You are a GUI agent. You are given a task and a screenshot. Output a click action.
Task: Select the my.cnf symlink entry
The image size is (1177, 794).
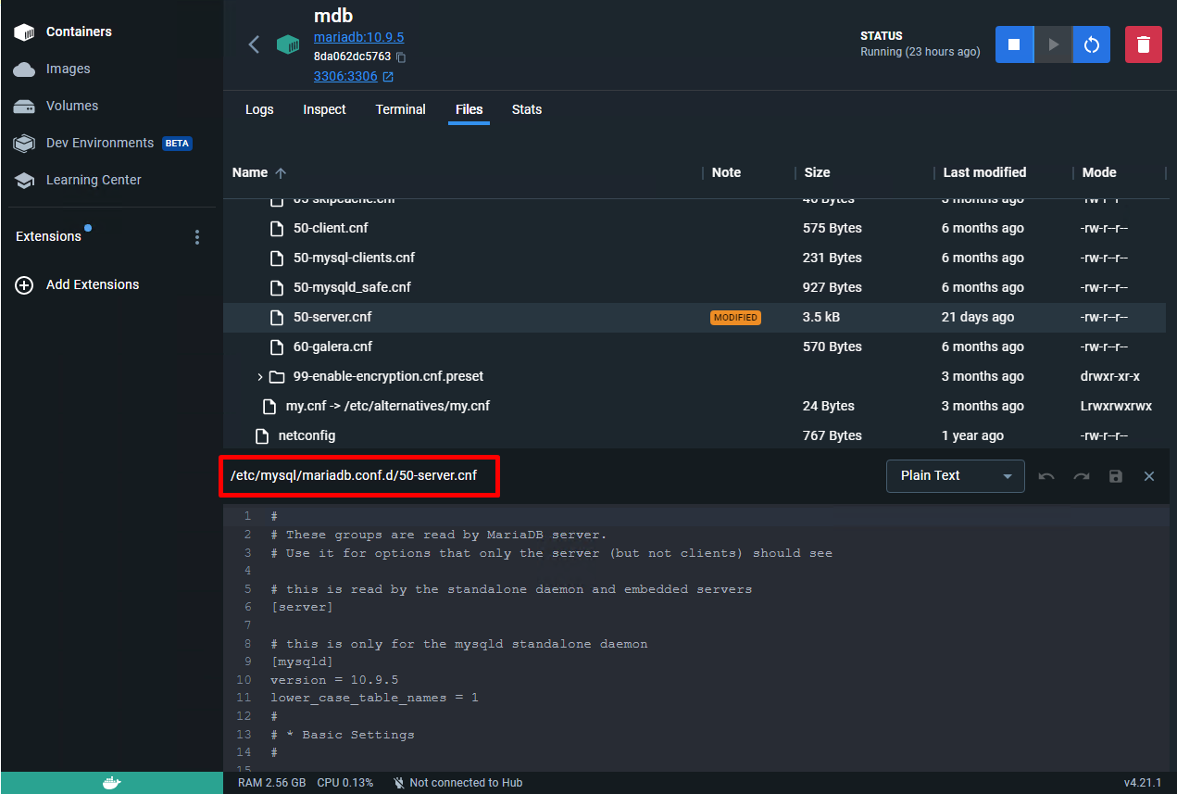(388, 406)
